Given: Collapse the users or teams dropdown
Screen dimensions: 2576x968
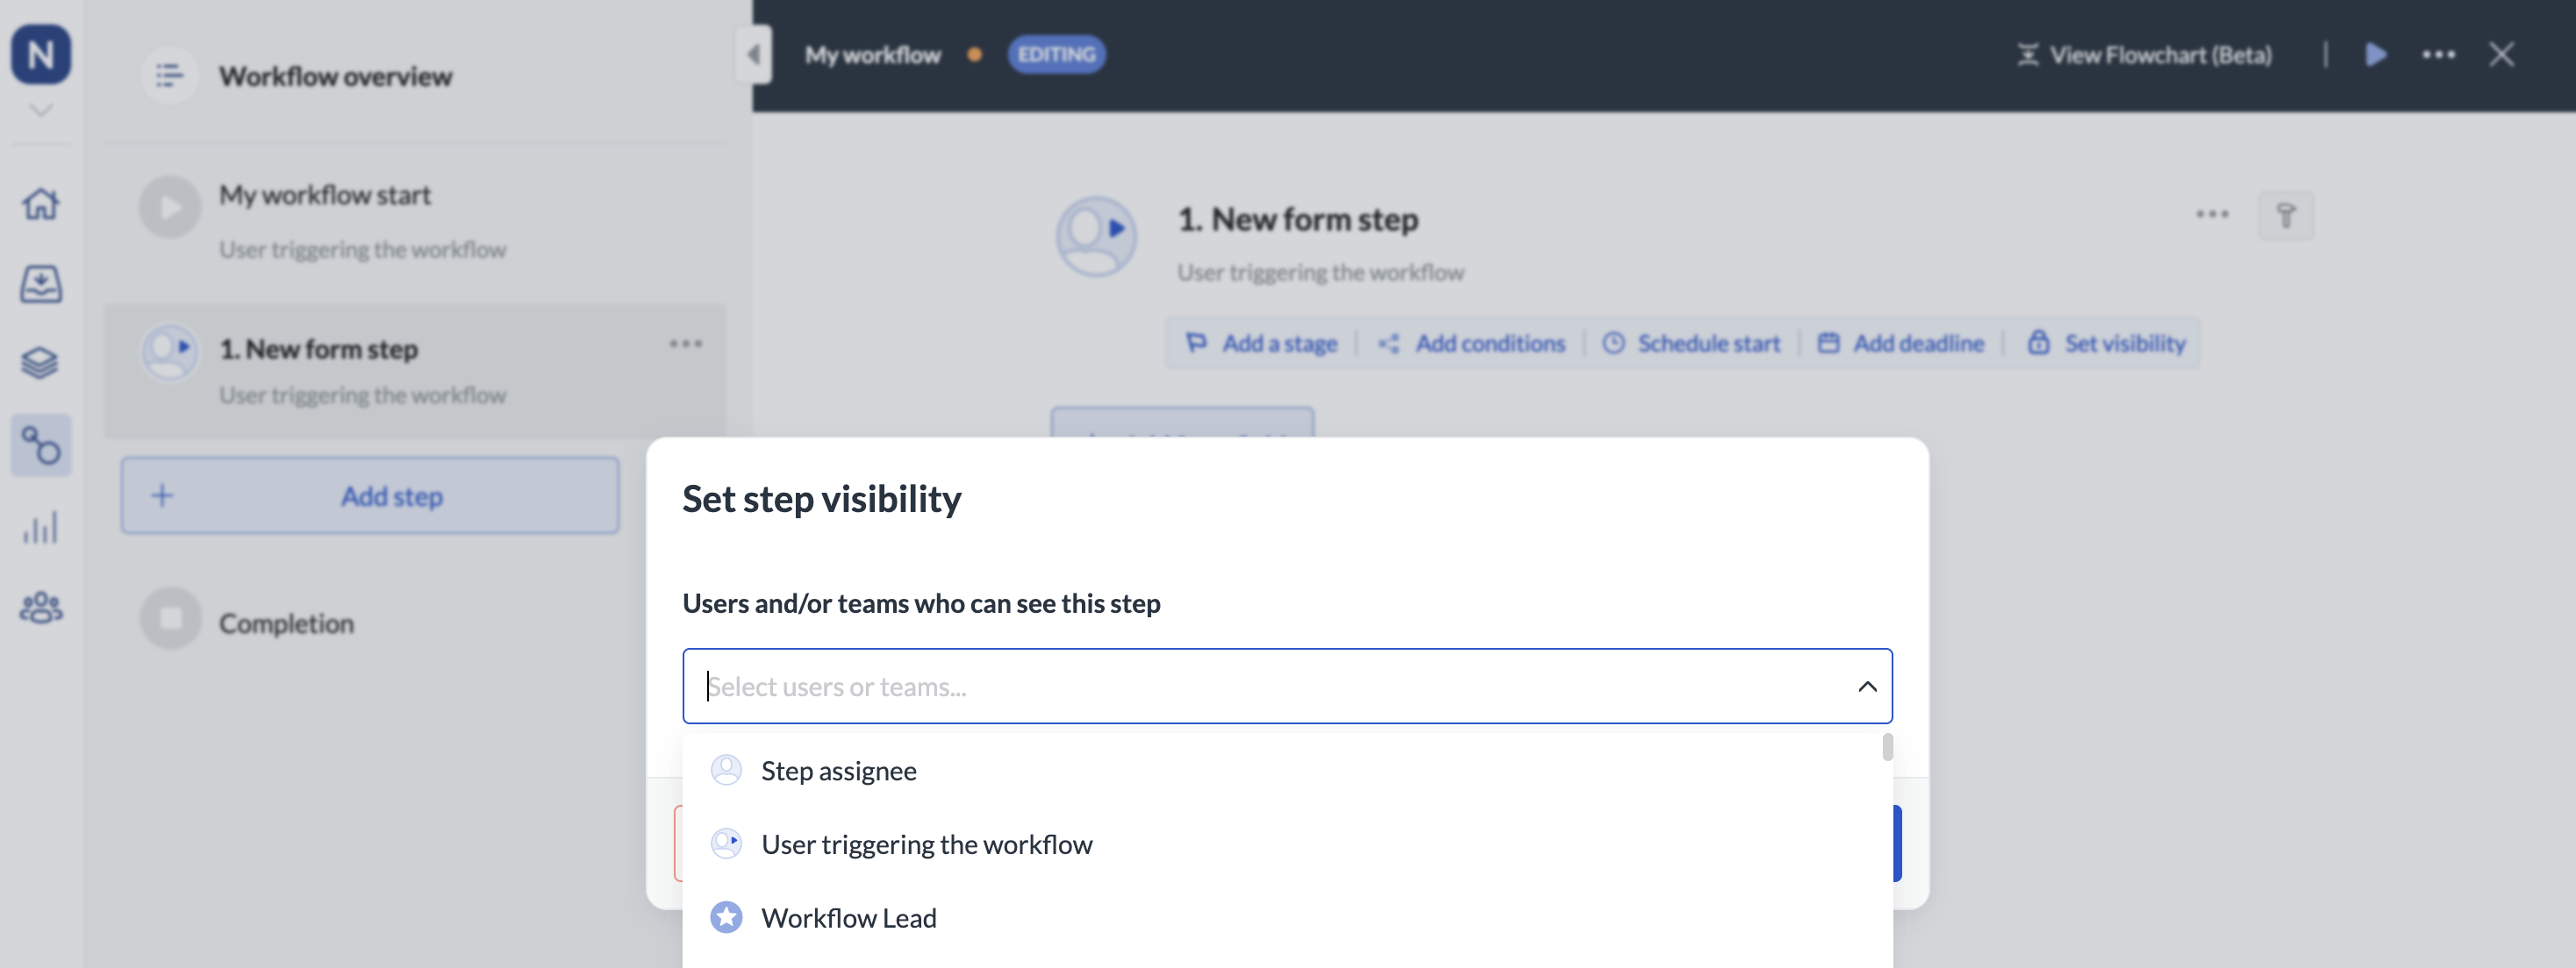Looking at the screenshot, I should coord(1866,687).
